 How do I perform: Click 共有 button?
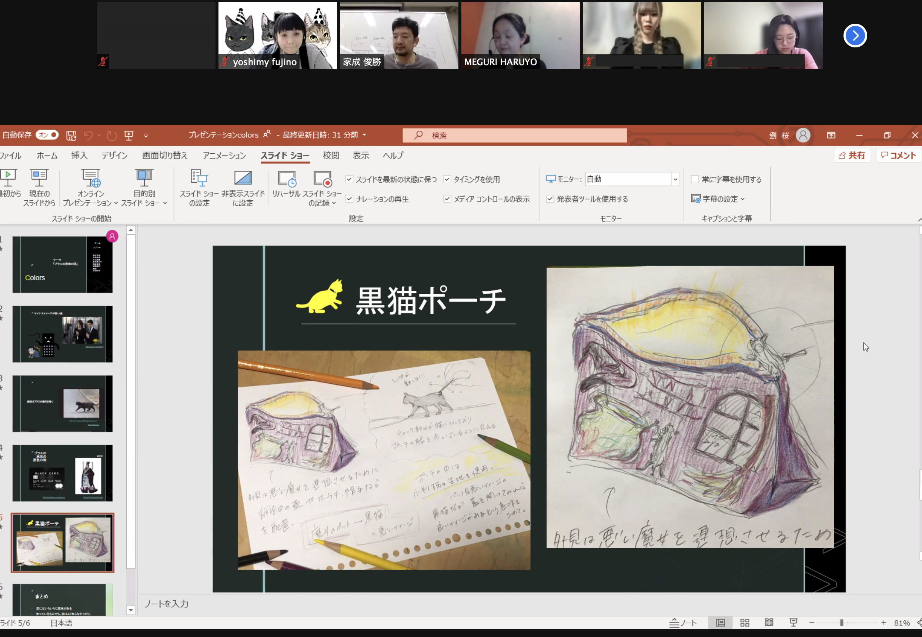tap(852, 156)
